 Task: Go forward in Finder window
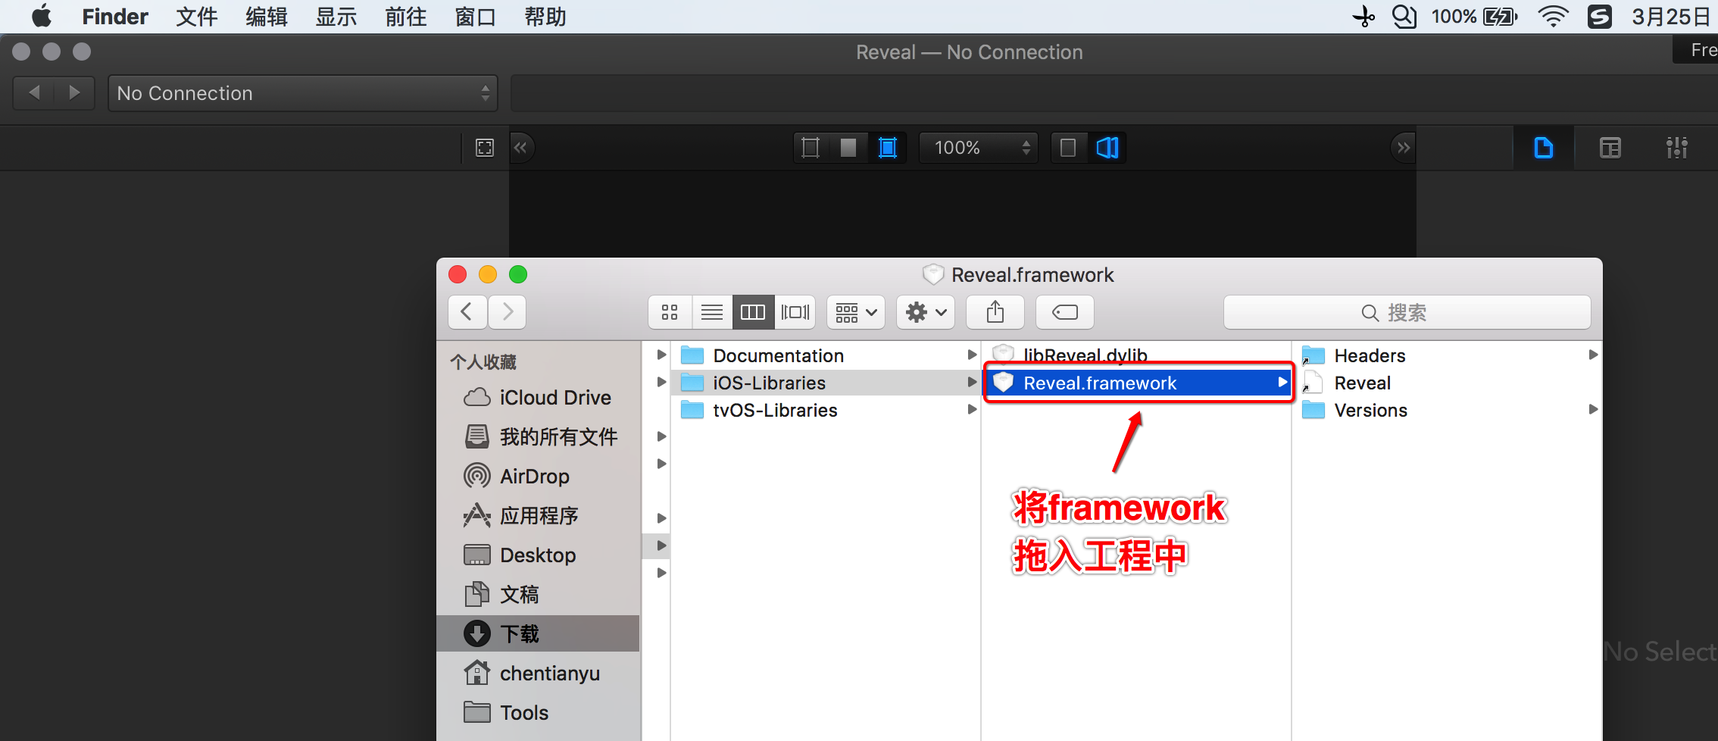tap(507, 312)
